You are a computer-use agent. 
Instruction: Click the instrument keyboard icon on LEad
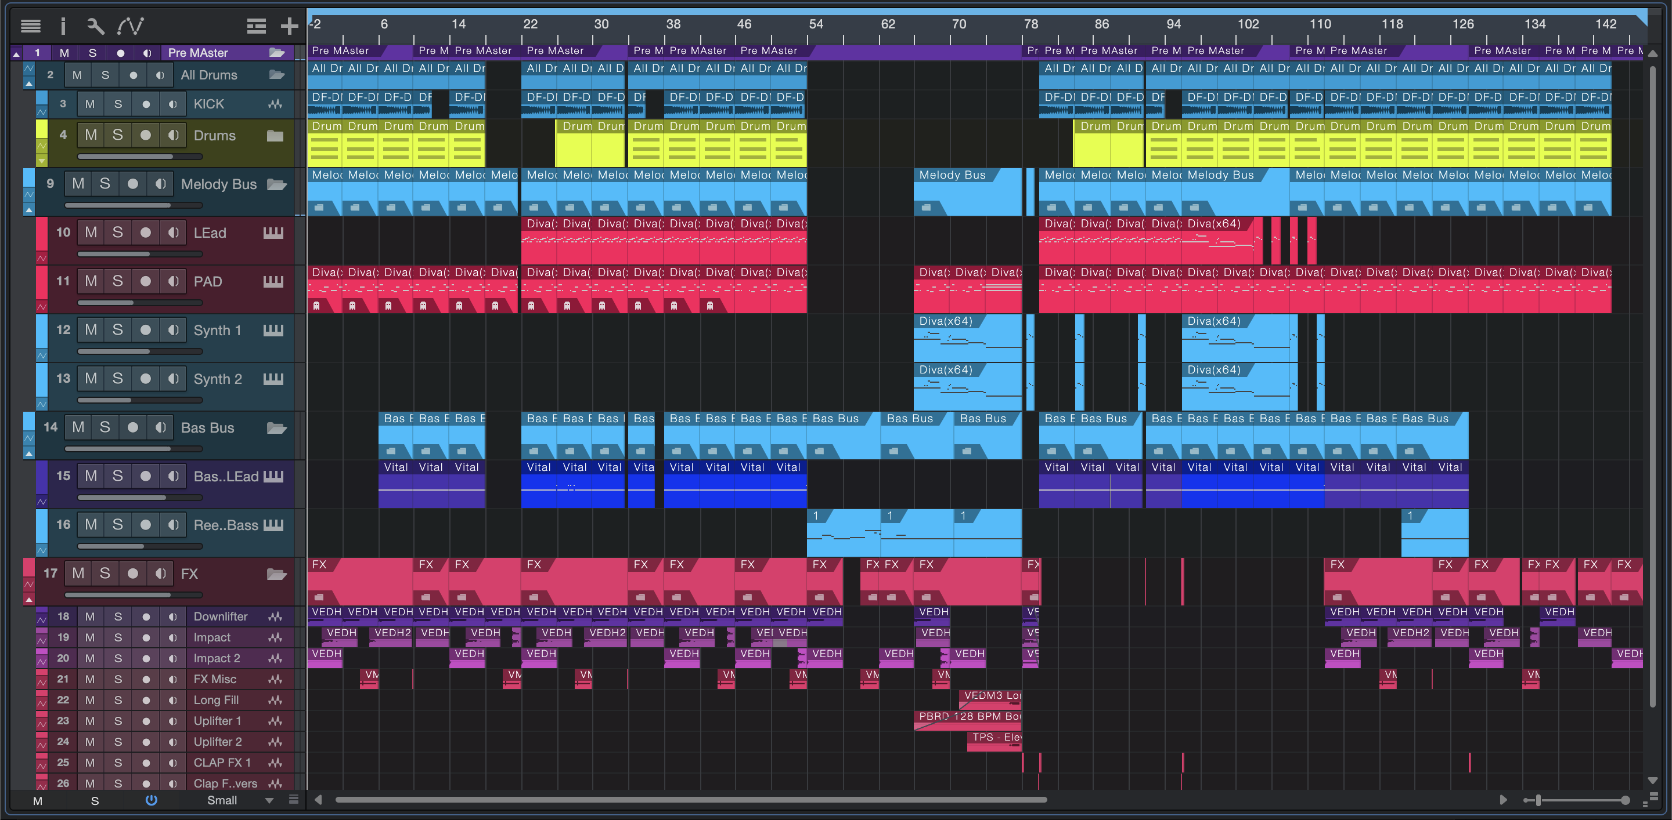(273, 233)
